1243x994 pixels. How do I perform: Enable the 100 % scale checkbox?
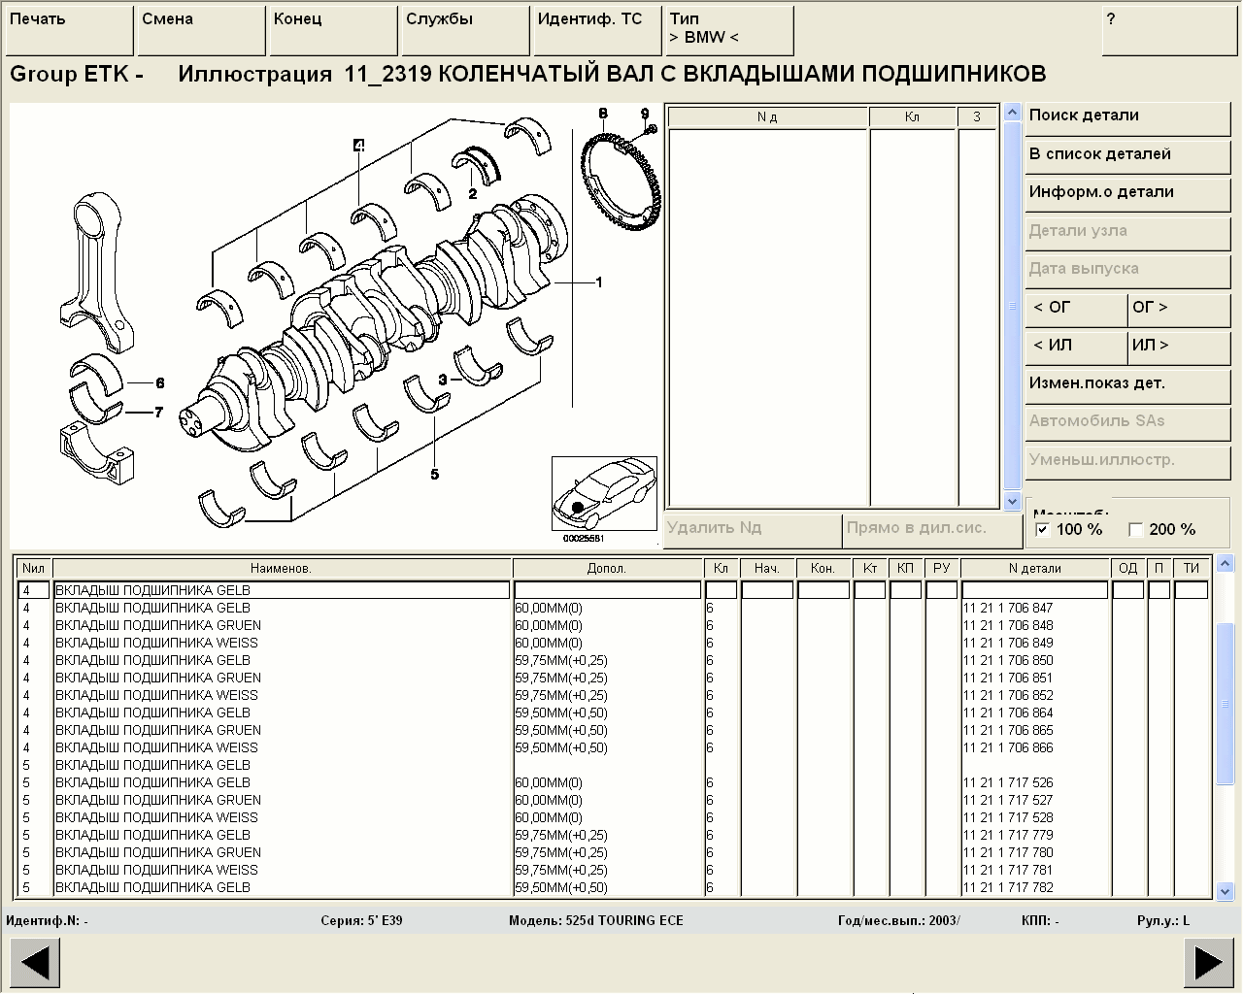pyautogui.click(x=1042, y=529)
